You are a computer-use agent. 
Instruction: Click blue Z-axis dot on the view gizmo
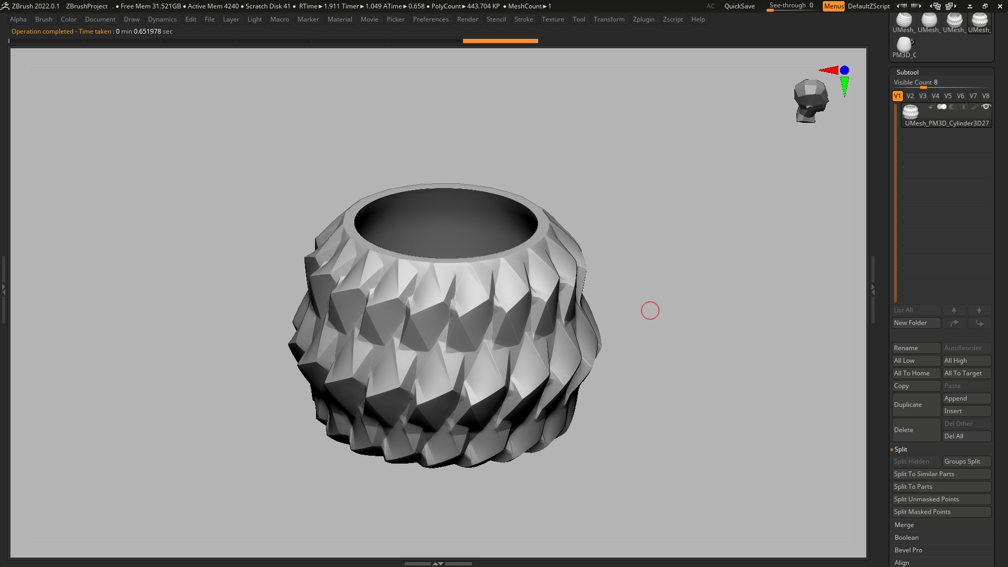coord(844,70)
